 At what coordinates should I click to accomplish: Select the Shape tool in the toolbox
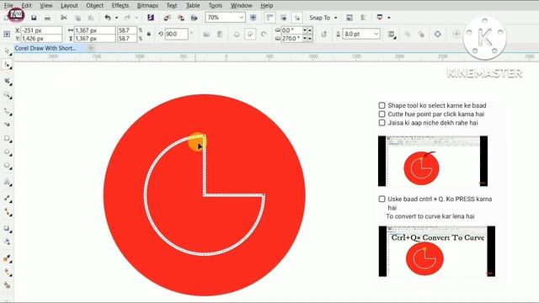(x=7, y=65)
